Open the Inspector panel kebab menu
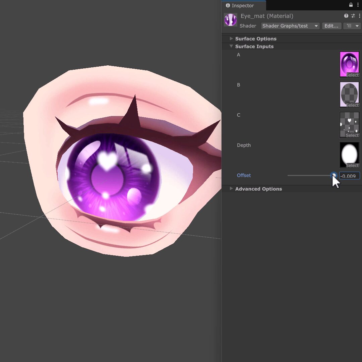362x362 pixels. 358,5
